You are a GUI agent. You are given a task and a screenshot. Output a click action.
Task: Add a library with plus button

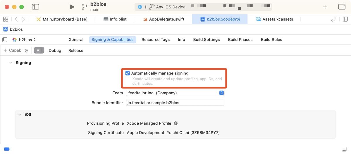click(325, 7)
